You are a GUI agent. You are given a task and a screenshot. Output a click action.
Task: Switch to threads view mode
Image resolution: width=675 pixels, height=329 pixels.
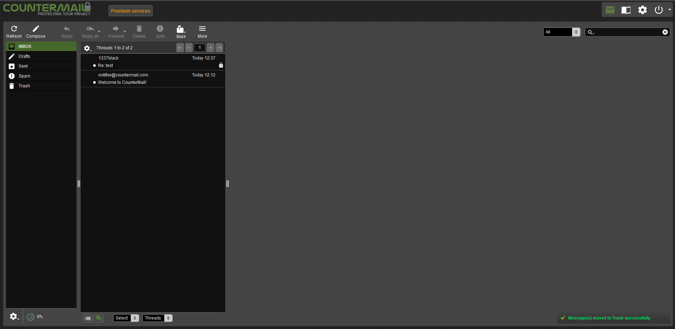tap(99, 318)
